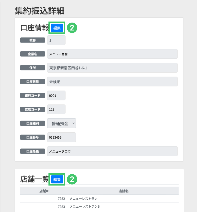Click the 口座番号 field showing 0123456
Image resolution: width=197 pixels, height=212 pixels.
point(61,137)
